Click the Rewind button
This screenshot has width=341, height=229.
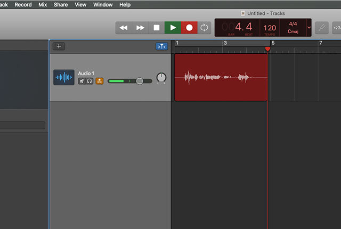point(124,28)
